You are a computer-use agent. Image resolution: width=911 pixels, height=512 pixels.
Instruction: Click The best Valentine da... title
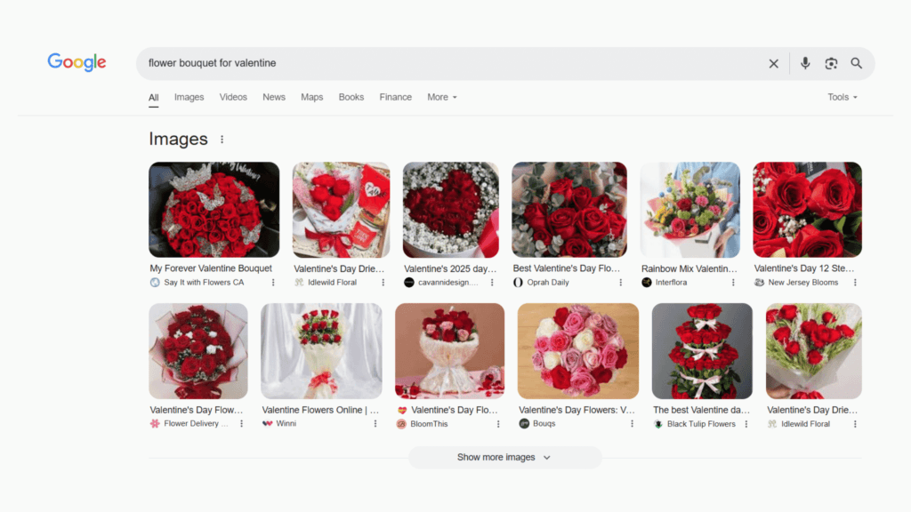701,410
